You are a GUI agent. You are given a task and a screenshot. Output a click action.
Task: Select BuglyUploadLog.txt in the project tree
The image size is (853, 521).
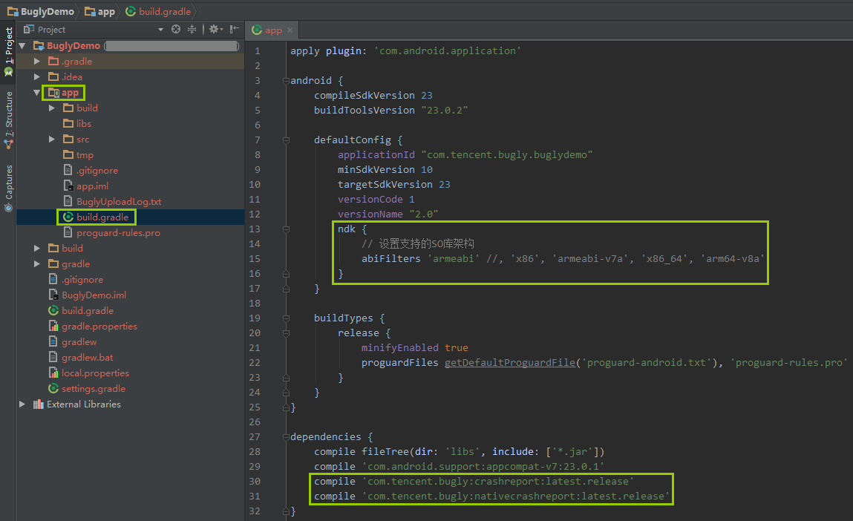point(119,202)
